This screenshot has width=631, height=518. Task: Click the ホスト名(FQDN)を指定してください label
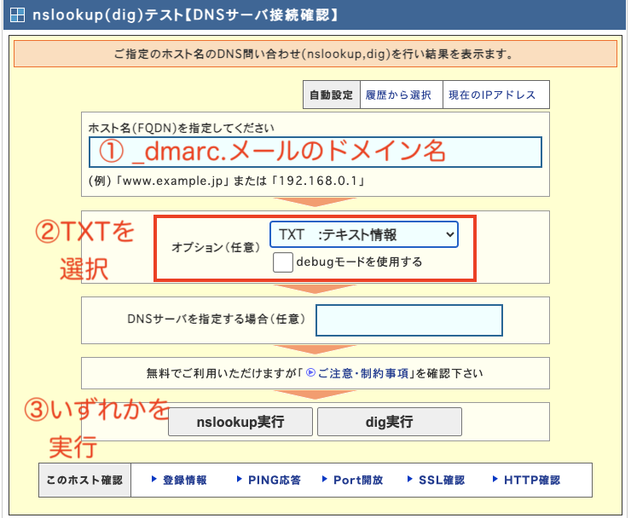[x=181, y=129]
